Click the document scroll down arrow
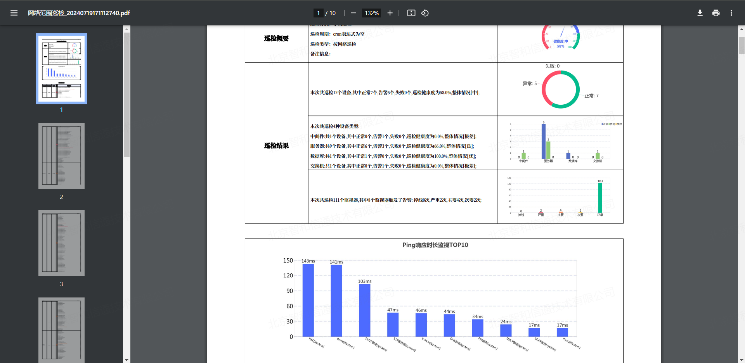745x363 pixels. click(742, 360)
